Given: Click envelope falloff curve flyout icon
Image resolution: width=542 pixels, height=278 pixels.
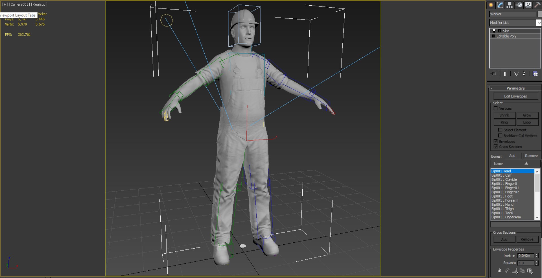Looking at the screenshot, I should [515, 271].
